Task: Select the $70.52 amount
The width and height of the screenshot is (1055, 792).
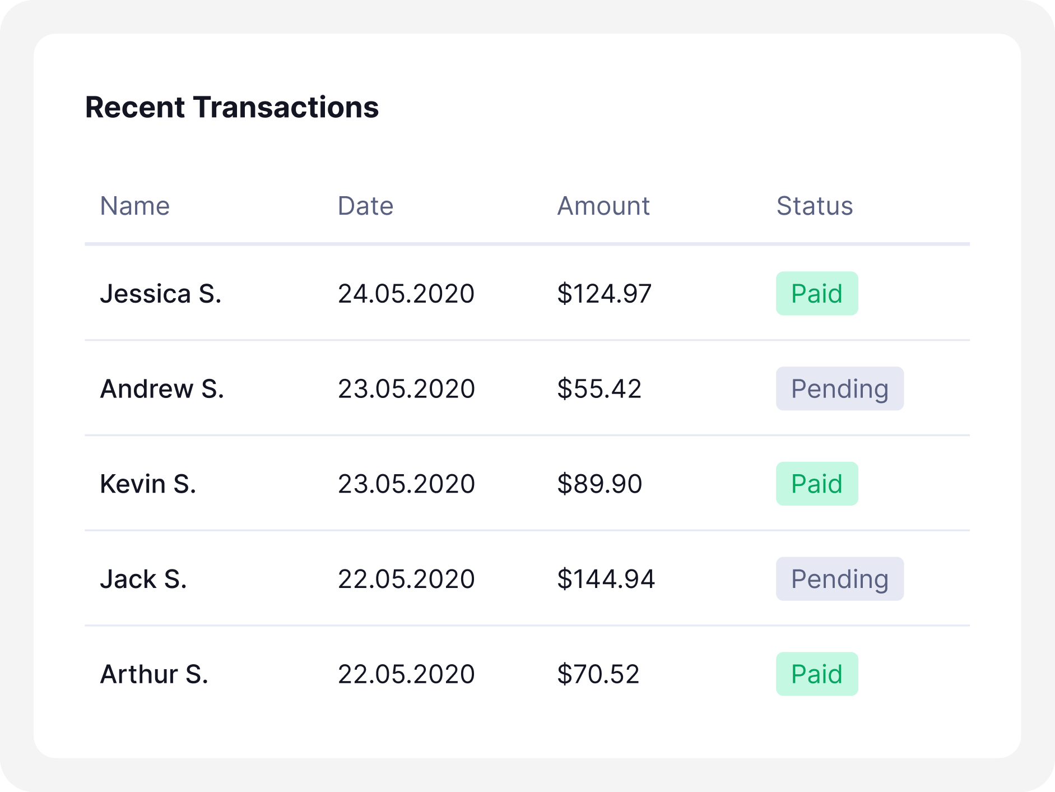Action: point(598,674)
